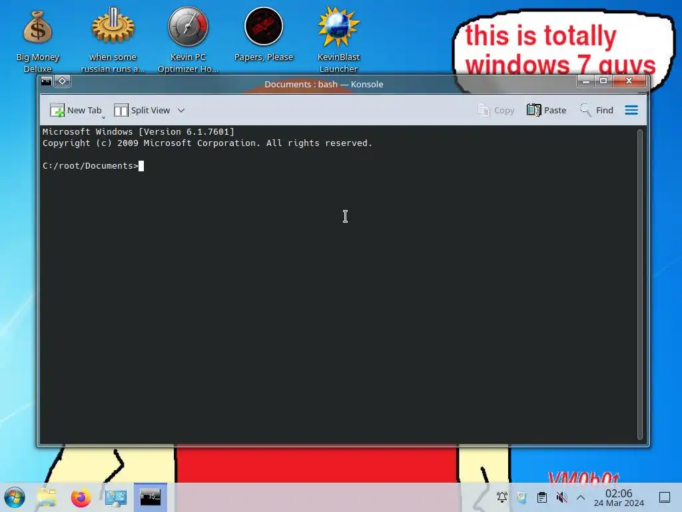Select the Konsole taskbar entry
This screenshot has height=512, width=682.
[151, 497]
